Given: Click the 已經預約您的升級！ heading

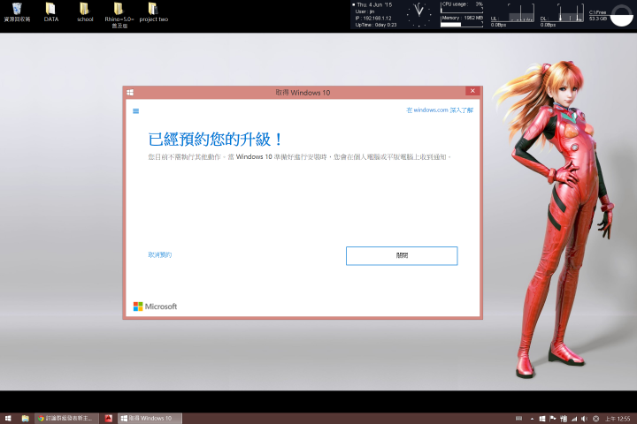Looking at the screenshot, I should pyautogui.click(x=215, y=140).
